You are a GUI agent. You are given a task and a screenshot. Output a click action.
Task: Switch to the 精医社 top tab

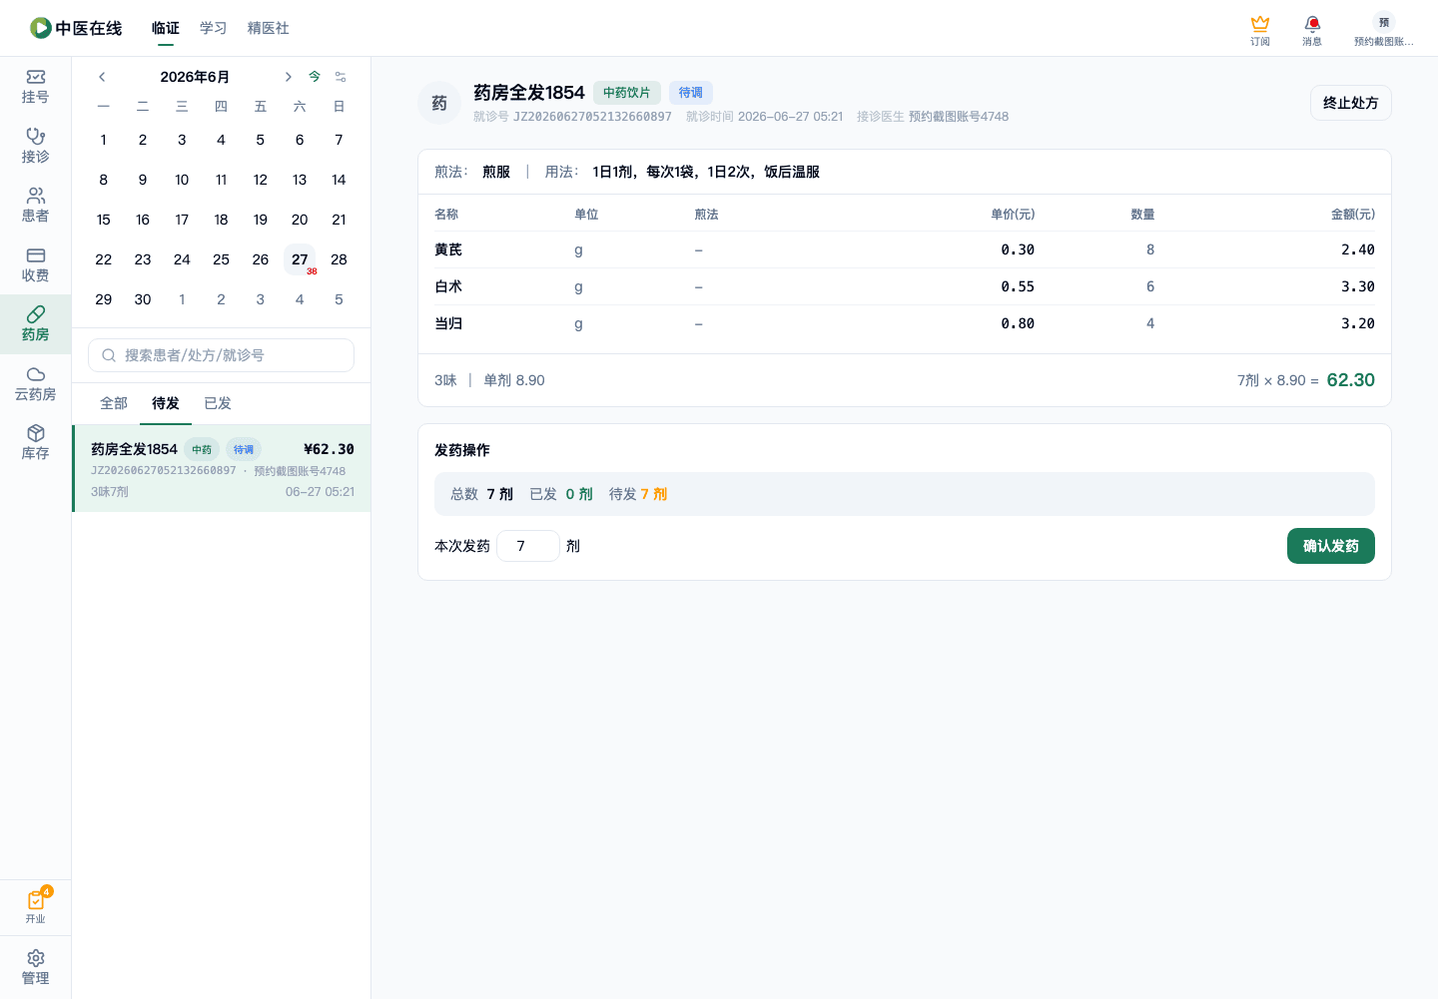269,28
